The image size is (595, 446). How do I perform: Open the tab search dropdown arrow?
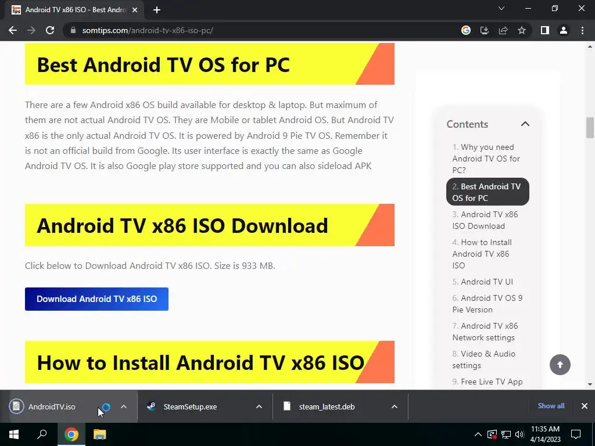click(x=501, y=8)
